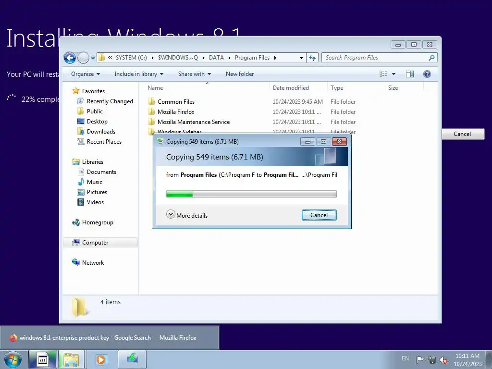492x369 pixels.
Task: Open Downloads in navigation pane
Action: 101,132
